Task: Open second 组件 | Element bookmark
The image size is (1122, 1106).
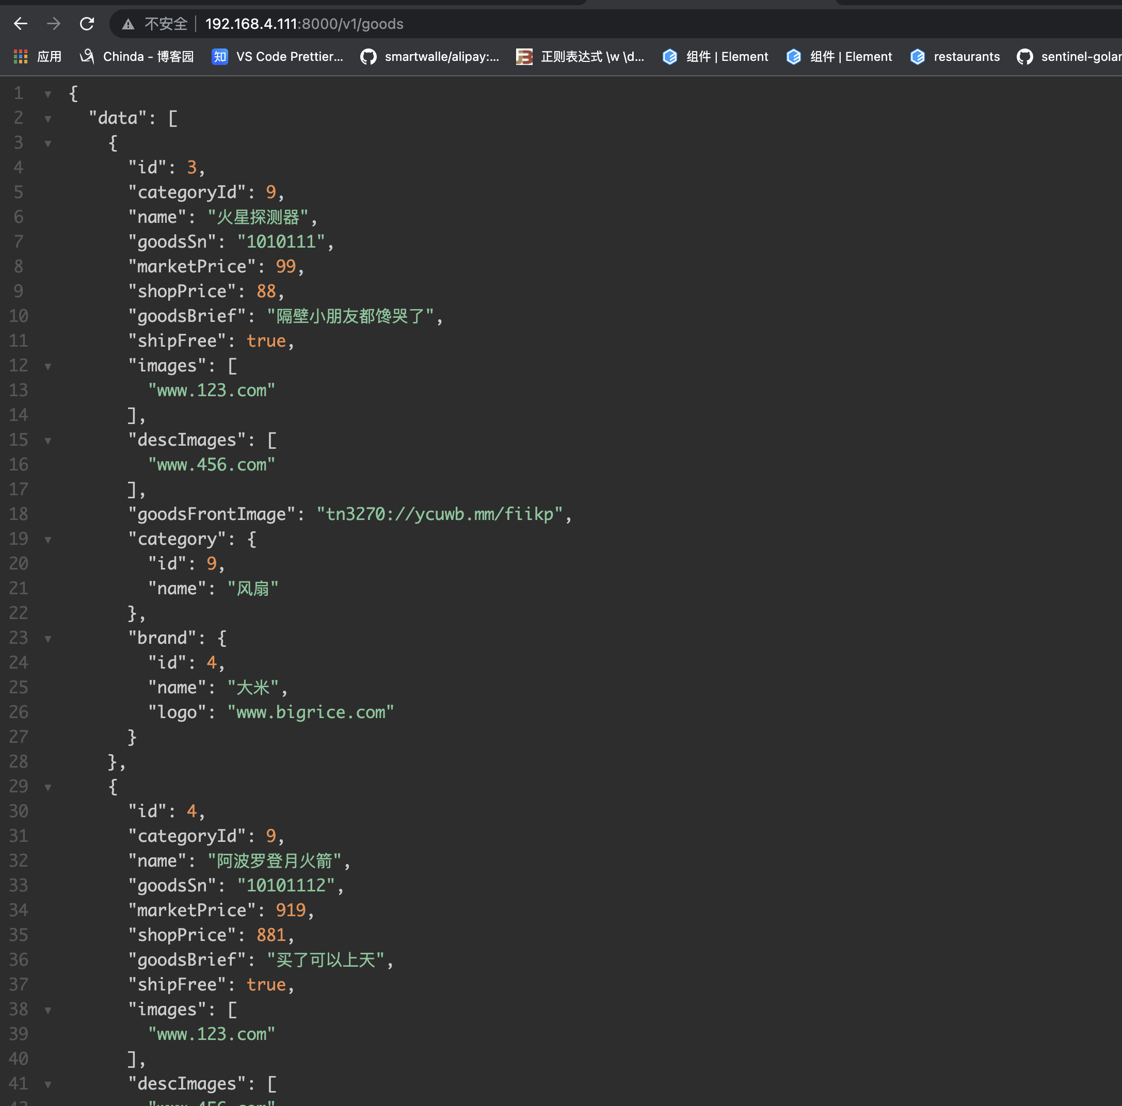Action: pyautogui.click(x=840, y=56)
